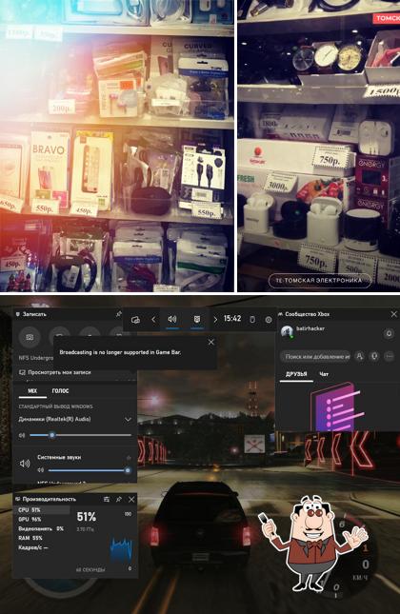The image size is (400, 614).
Task: Open Просмотреть мои записи
Action: [x=55, y=372]
